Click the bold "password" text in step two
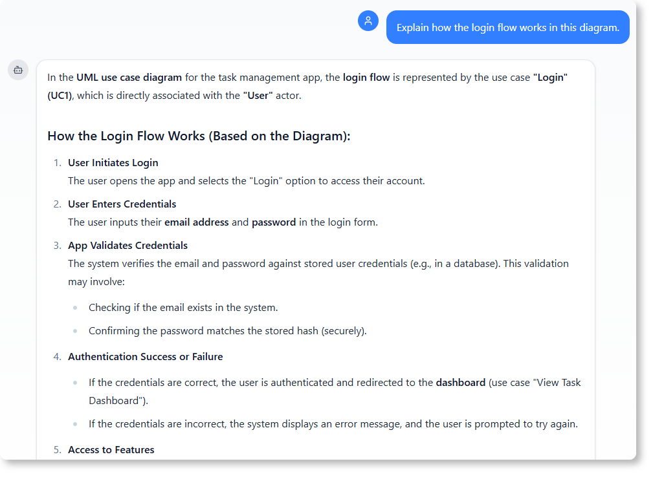 point(274,222)
